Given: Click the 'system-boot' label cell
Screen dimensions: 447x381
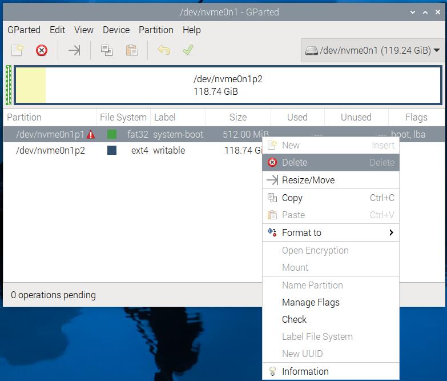Looking at the screenshot, I should 178,134.
